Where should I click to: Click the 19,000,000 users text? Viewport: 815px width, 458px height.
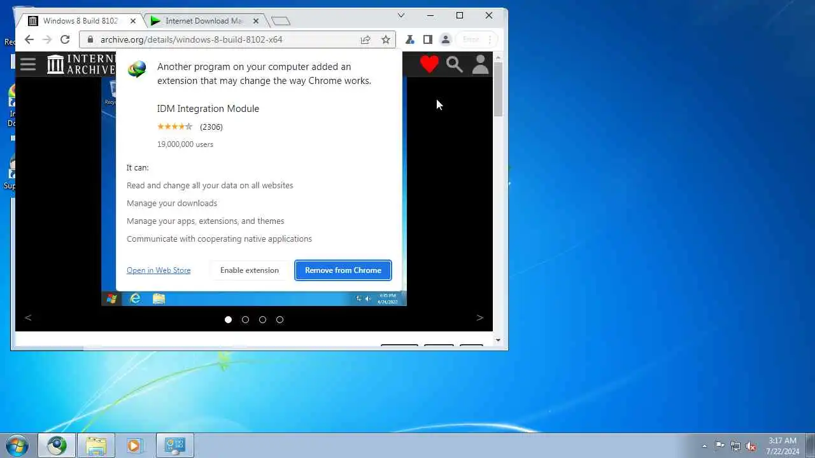[185, 144]
